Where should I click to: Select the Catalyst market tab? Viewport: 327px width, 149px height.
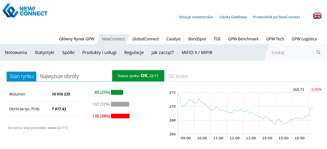pos(173,39)
